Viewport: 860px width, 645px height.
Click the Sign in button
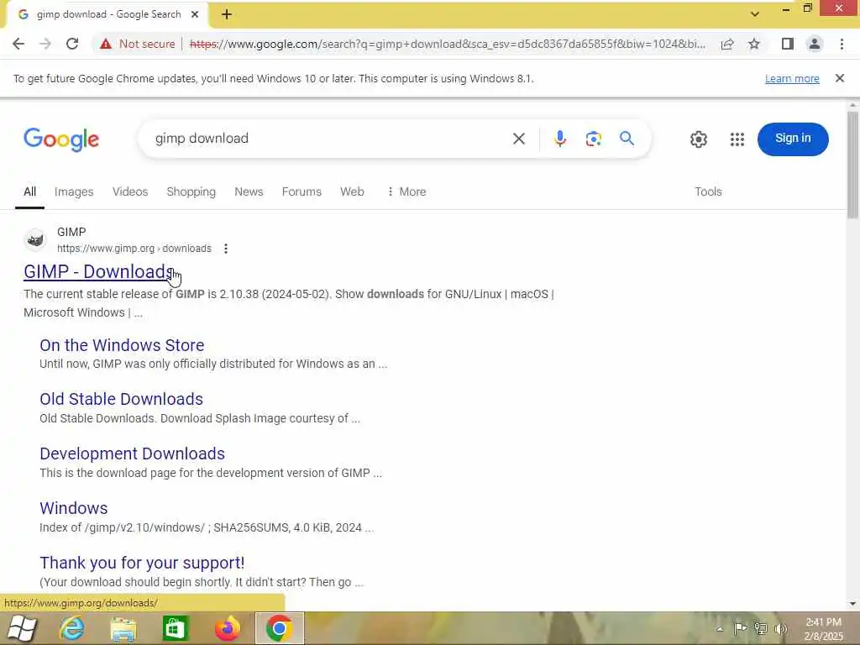point(793,139)
